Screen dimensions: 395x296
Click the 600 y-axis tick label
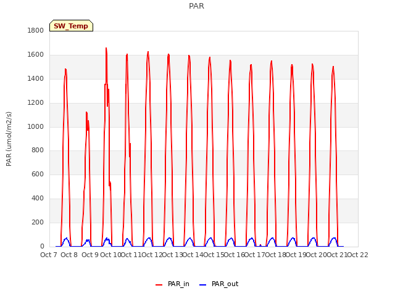(x=38, y=174)
